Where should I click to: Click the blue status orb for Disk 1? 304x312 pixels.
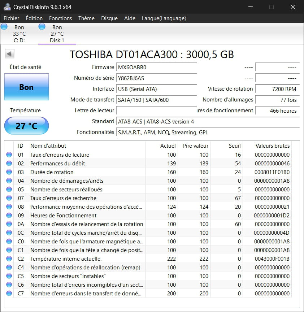[42, 26]
